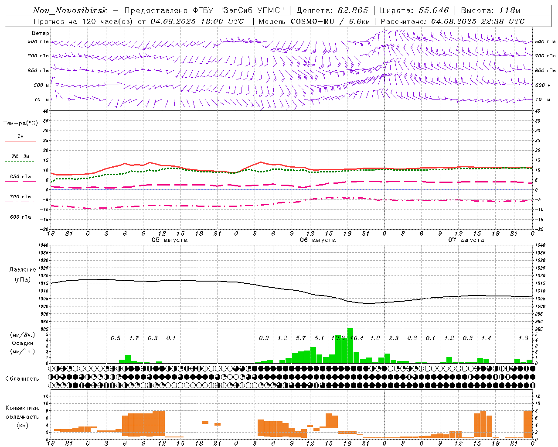Click the 850 гПа temperature legend entry

point(20,177)
